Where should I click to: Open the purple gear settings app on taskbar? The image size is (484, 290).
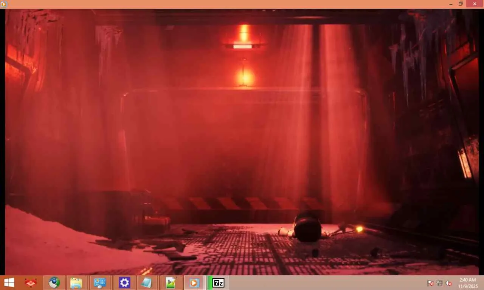pos(124,282)
